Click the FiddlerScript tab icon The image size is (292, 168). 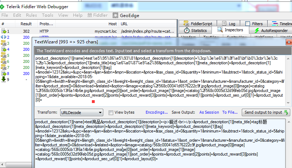click(x=186, y=23)
